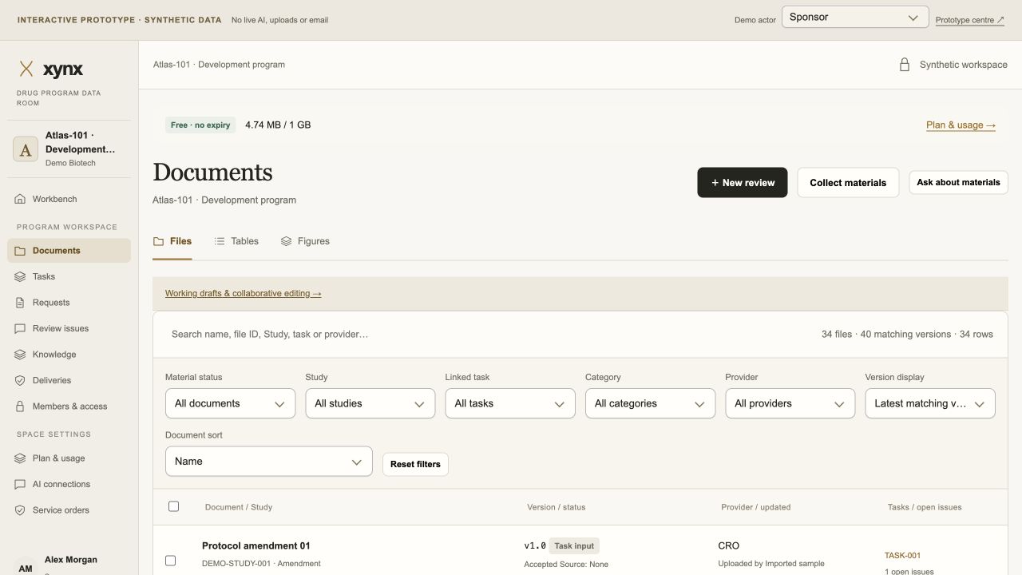Screen dimensions: 1022x575
Task: Click the Reset filters button
Action: coord(415,464)
